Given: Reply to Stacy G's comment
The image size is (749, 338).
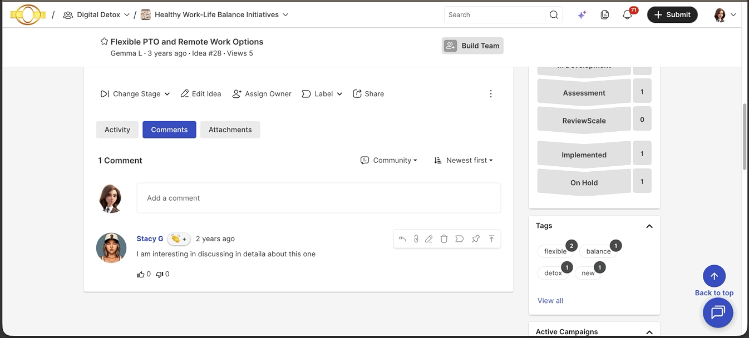Looking at the screenshot, I should click(x=402, y=239).
